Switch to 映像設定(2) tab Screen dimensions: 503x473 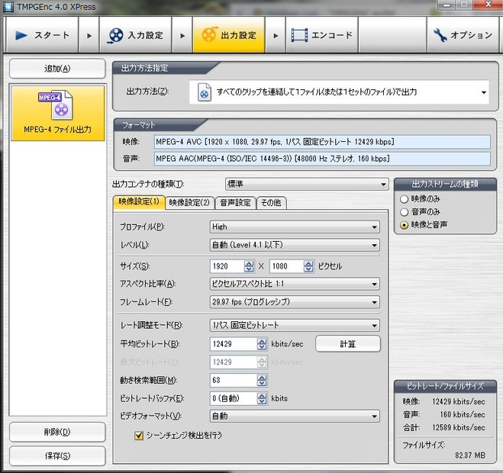click(x=189, y=203)
